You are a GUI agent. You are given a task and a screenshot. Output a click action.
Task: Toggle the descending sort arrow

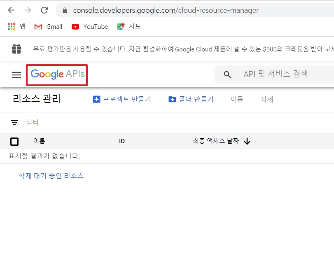click(247, 141)
